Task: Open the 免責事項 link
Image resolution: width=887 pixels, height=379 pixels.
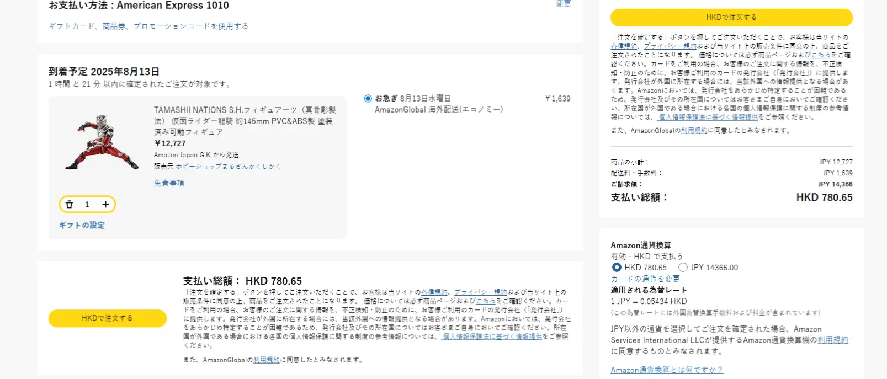Action: point(169,183)
